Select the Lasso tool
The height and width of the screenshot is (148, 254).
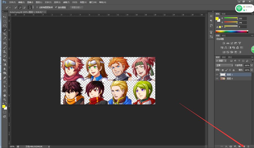5,25
